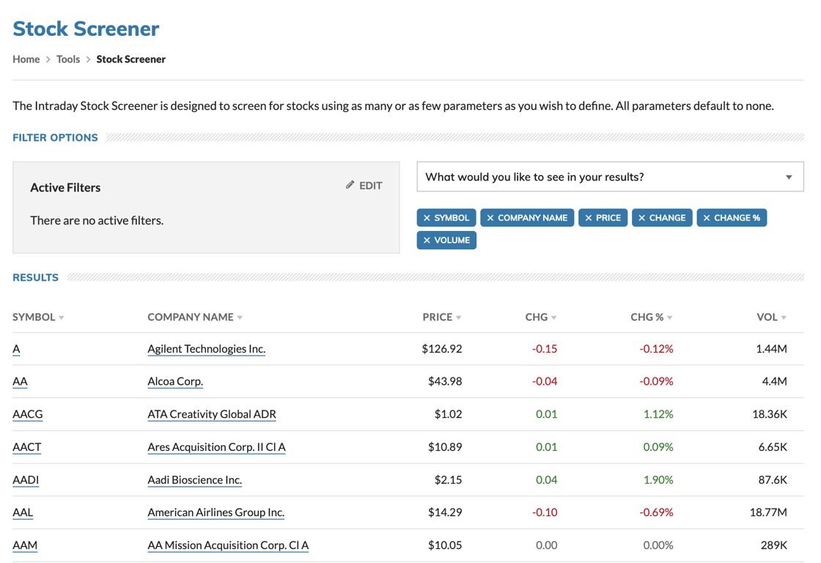
Task: Open symbol A link
Action: point(16,349)
